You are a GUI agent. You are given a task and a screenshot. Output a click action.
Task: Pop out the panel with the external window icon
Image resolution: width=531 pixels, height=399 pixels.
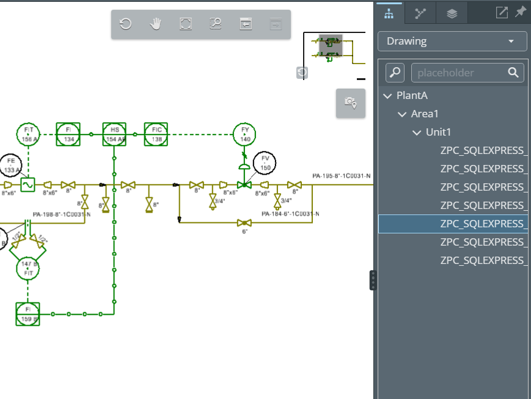pos(502,13)
